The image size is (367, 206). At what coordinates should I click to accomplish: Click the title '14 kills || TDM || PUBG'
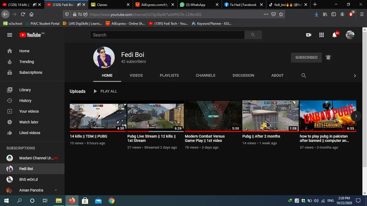tap(88, 136)
